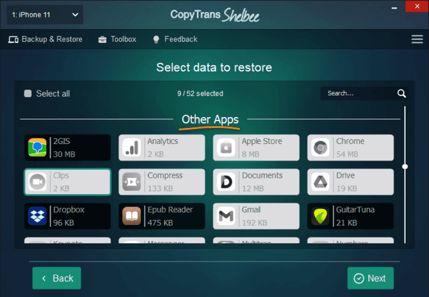This screenshot has width=429, height=297.
Task: Select the Gmail 192 KB tile
Action: coord(256,216)
